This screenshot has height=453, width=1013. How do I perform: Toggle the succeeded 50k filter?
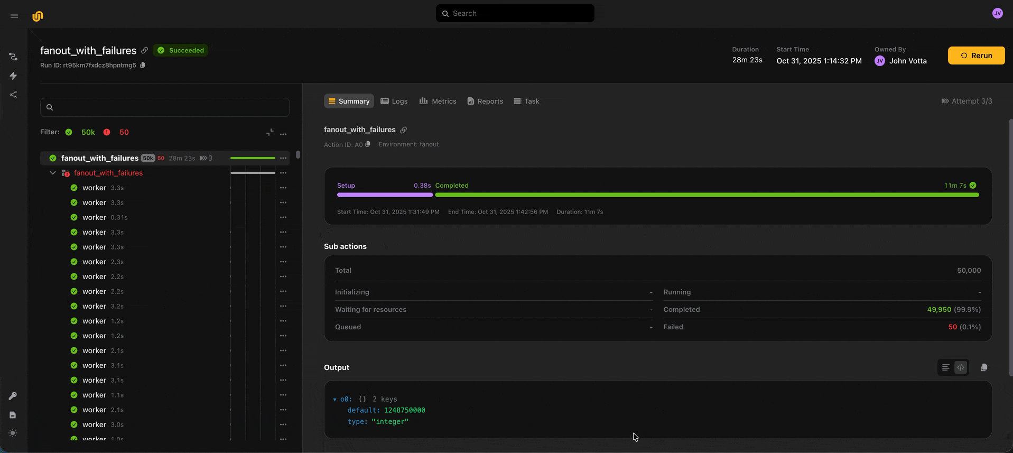pos(81,132)
